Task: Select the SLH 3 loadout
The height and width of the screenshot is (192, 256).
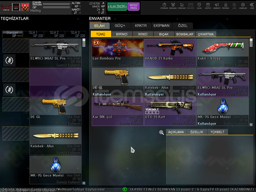Action: click(x=75, y=34)
